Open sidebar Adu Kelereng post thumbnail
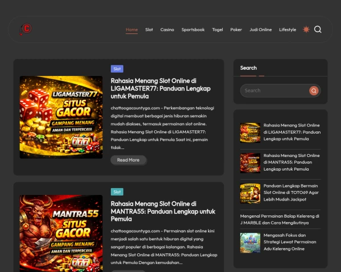The height and width of the screenshot is (272, 341). (250, 243)
